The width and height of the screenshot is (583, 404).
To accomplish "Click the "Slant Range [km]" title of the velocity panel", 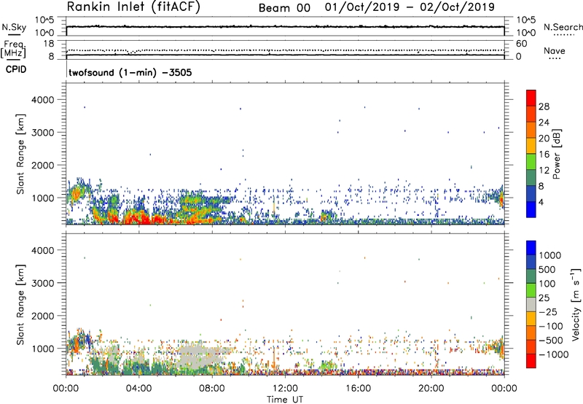I will (x=20, y=305).
